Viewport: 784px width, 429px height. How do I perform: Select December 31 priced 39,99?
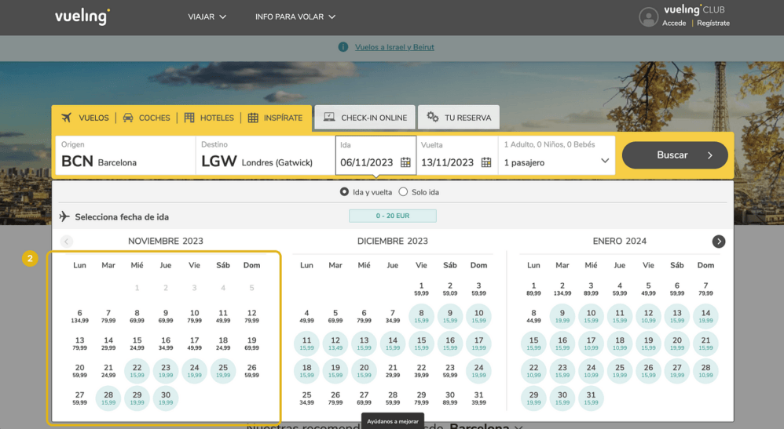478,398
